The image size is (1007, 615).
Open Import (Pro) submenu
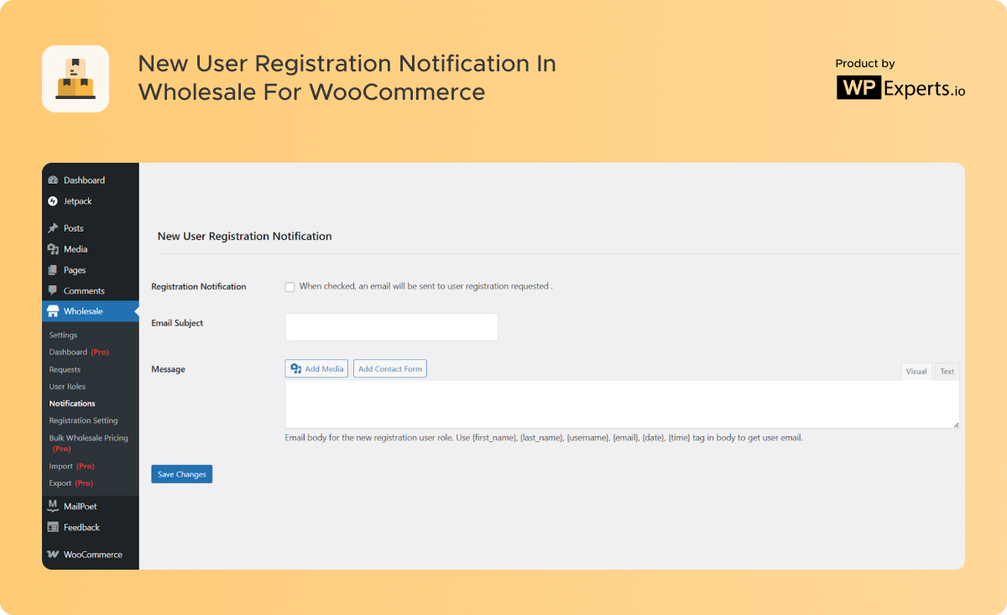pos(71,466)
